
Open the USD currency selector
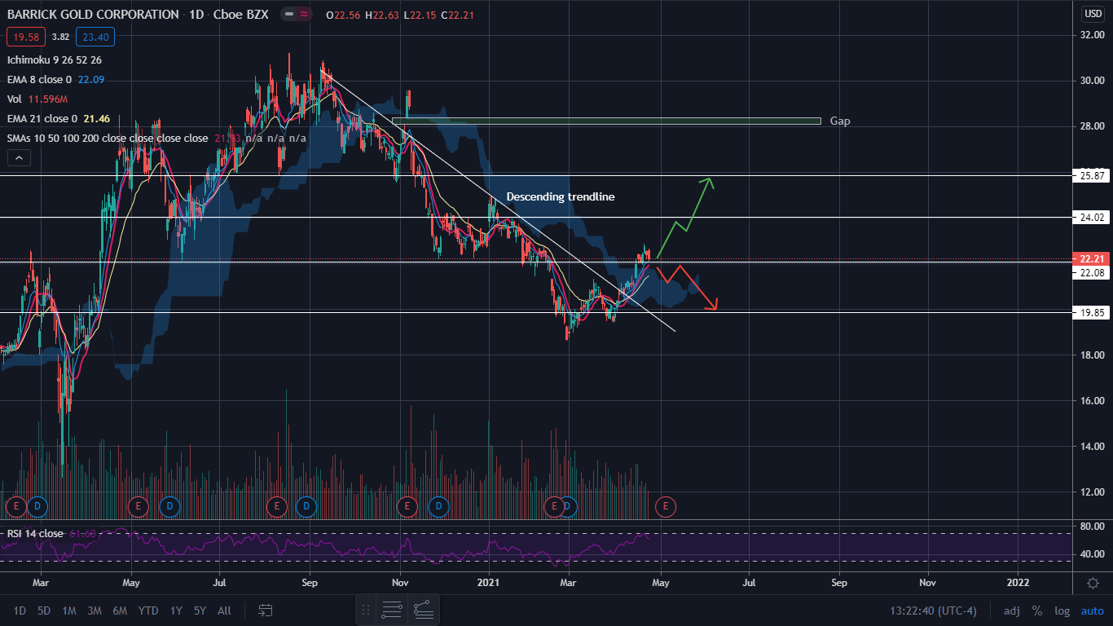coord(1092,14)
